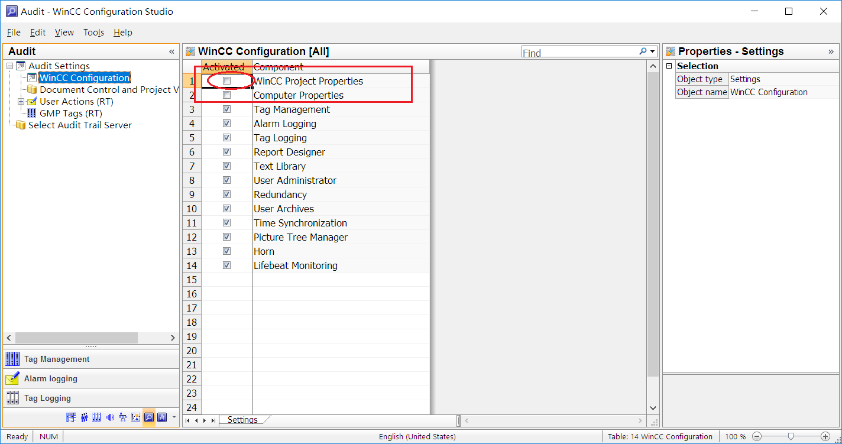The width and height of the screenshot is (842, 444).
Task: Uncheck Horn activated checkbox
Action: 226,251
